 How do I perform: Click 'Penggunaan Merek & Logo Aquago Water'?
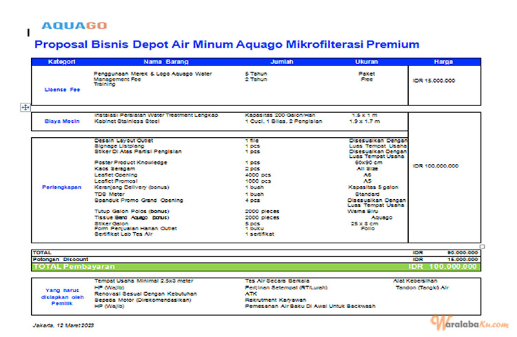coord(152,74)
